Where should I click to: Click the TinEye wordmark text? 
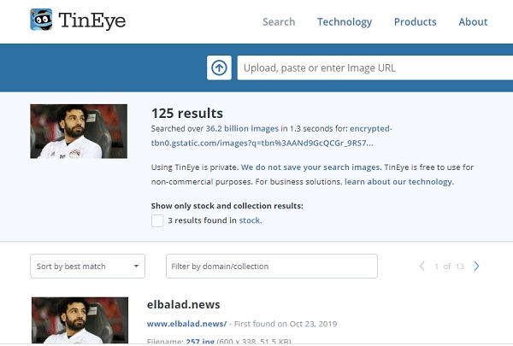92,21
